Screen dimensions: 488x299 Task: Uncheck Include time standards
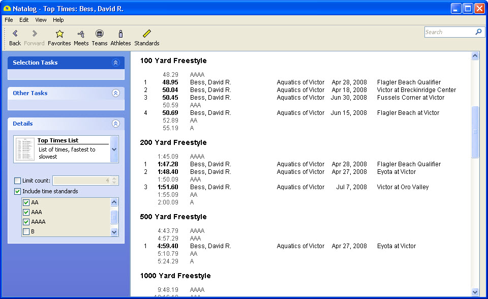(18, 191)
